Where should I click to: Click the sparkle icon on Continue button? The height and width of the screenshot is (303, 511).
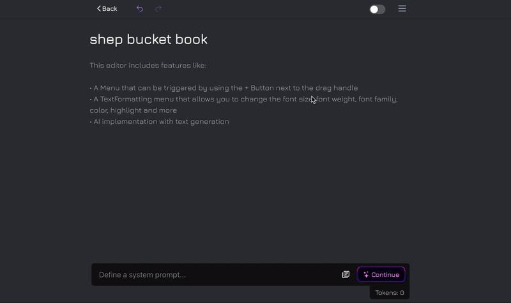(366, 275)
